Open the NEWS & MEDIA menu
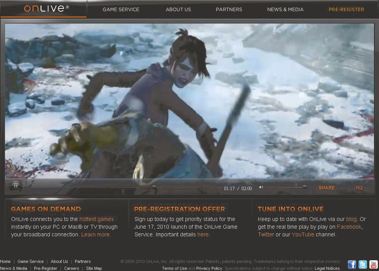The width and height of the screenshot is (379, 271). click(285, 9)
